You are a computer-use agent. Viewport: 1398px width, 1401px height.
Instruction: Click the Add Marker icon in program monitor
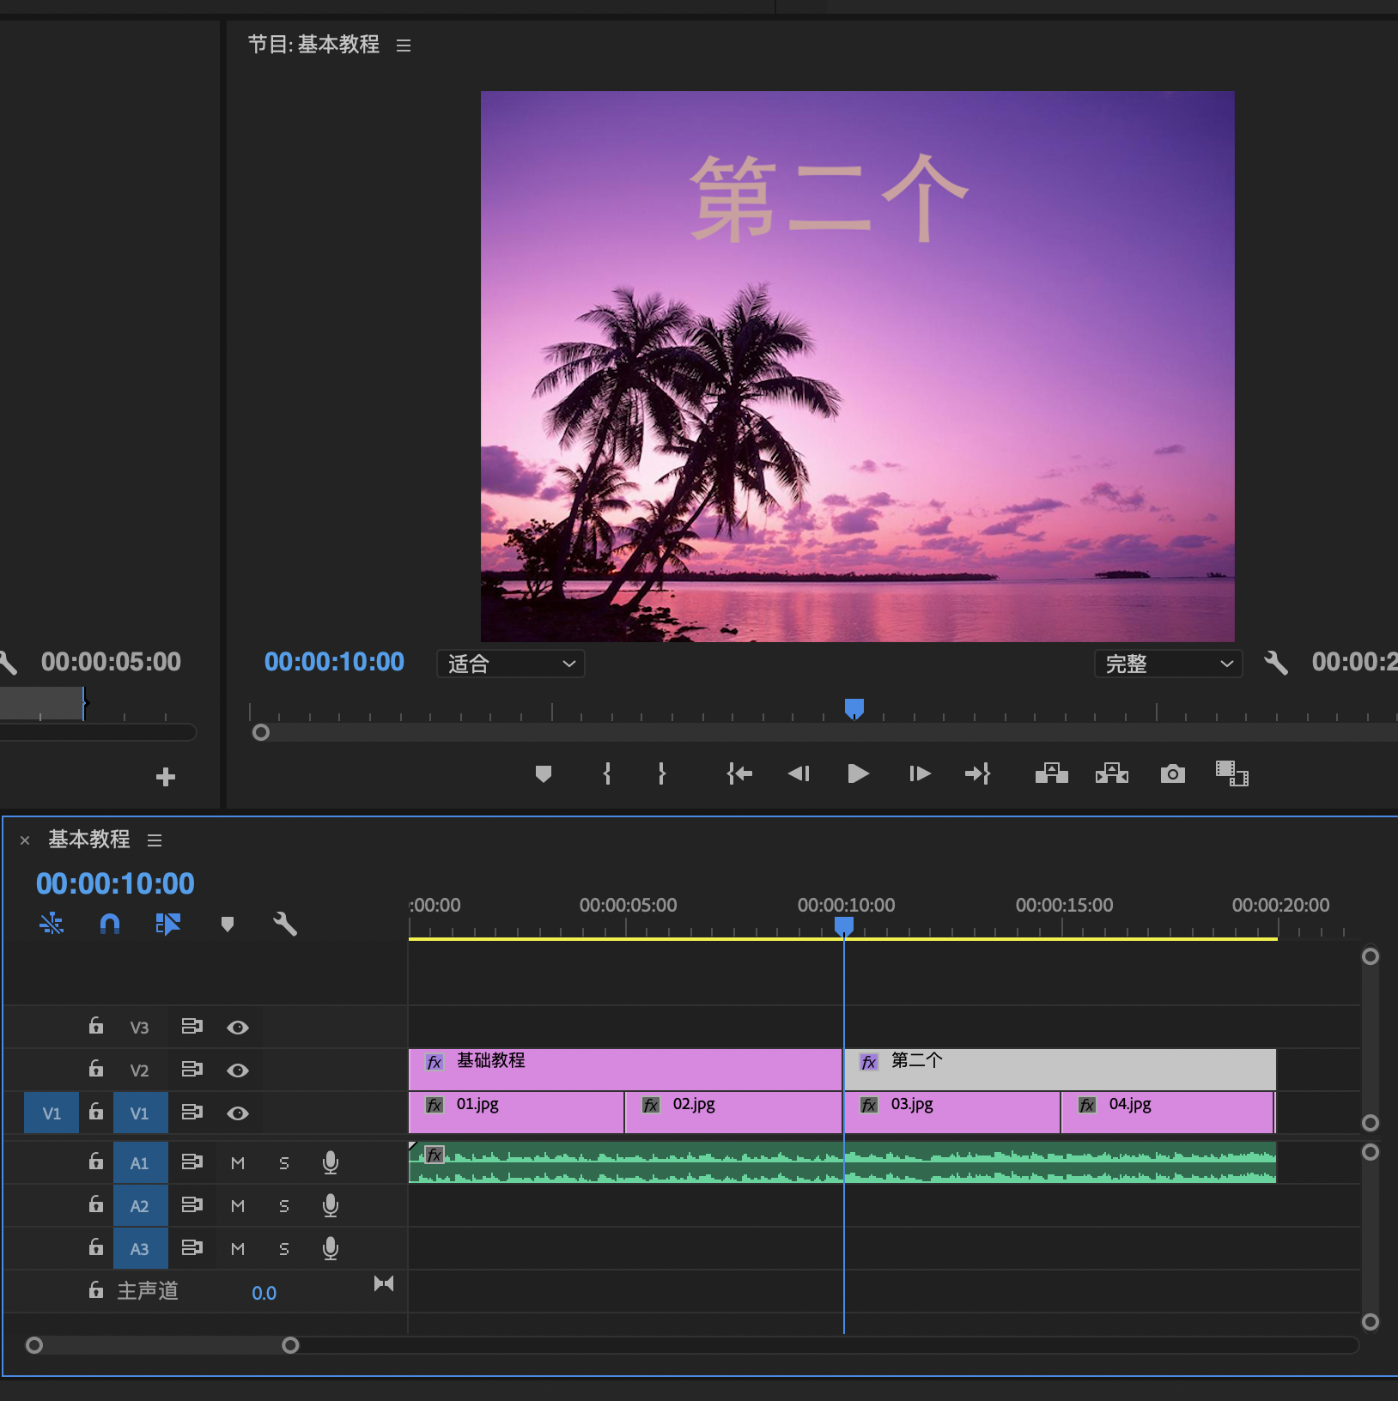click(543, 774)
